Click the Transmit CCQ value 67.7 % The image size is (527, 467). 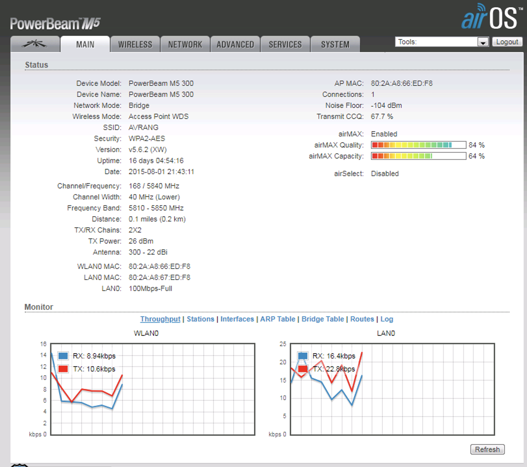[x=382, y=116]
